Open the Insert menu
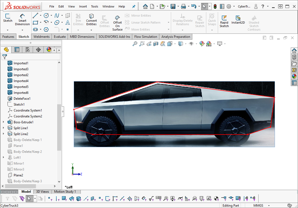 83,6
